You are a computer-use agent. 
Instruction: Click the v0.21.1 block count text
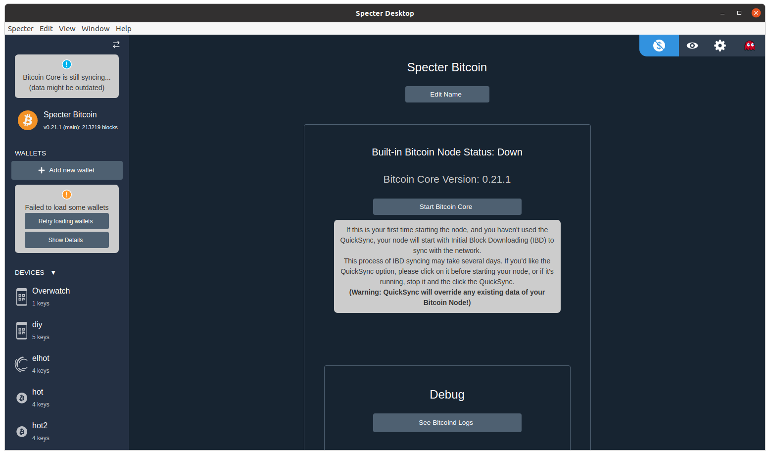point(81,127)
